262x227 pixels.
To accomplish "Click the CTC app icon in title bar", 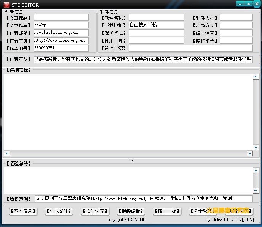I will 6,5.
